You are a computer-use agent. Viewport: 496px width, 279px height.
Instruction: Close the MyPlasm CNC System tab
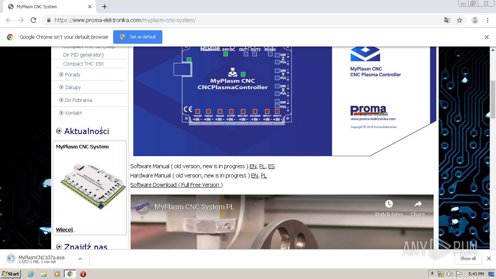click(90, 7)
